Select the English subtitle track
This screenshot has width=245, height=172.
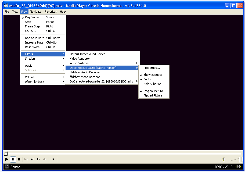click(148, 79)
